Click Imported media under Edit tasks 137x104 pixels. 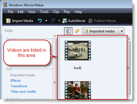23,75
